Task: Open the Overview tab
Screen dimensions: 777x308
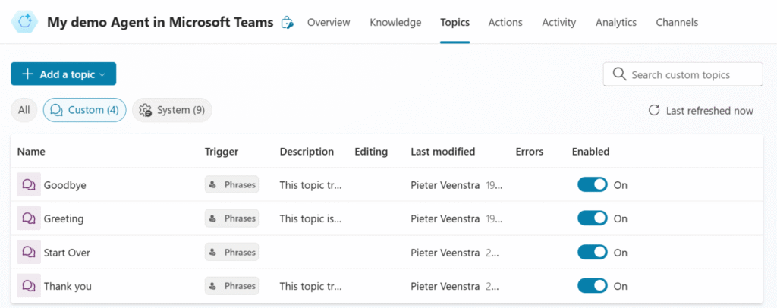Action: coord(329,22)
